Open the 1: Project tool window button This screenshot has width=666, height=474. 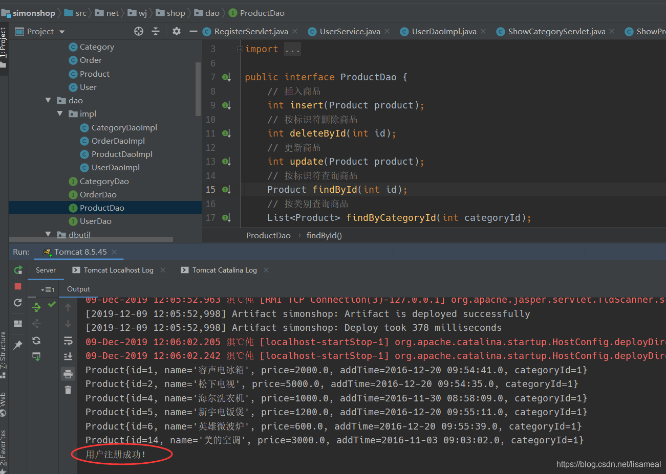[4, 48]
